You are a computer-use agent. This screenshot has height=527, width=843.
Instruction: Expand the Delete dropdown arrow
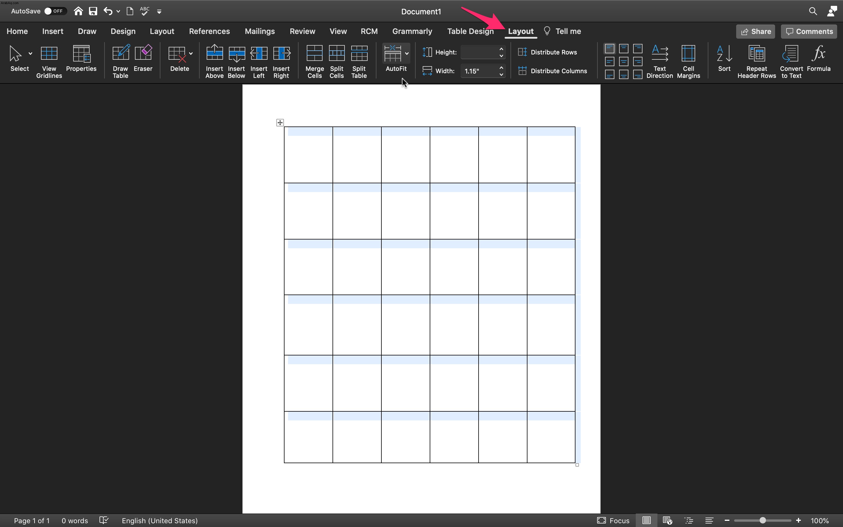point(191,53)
